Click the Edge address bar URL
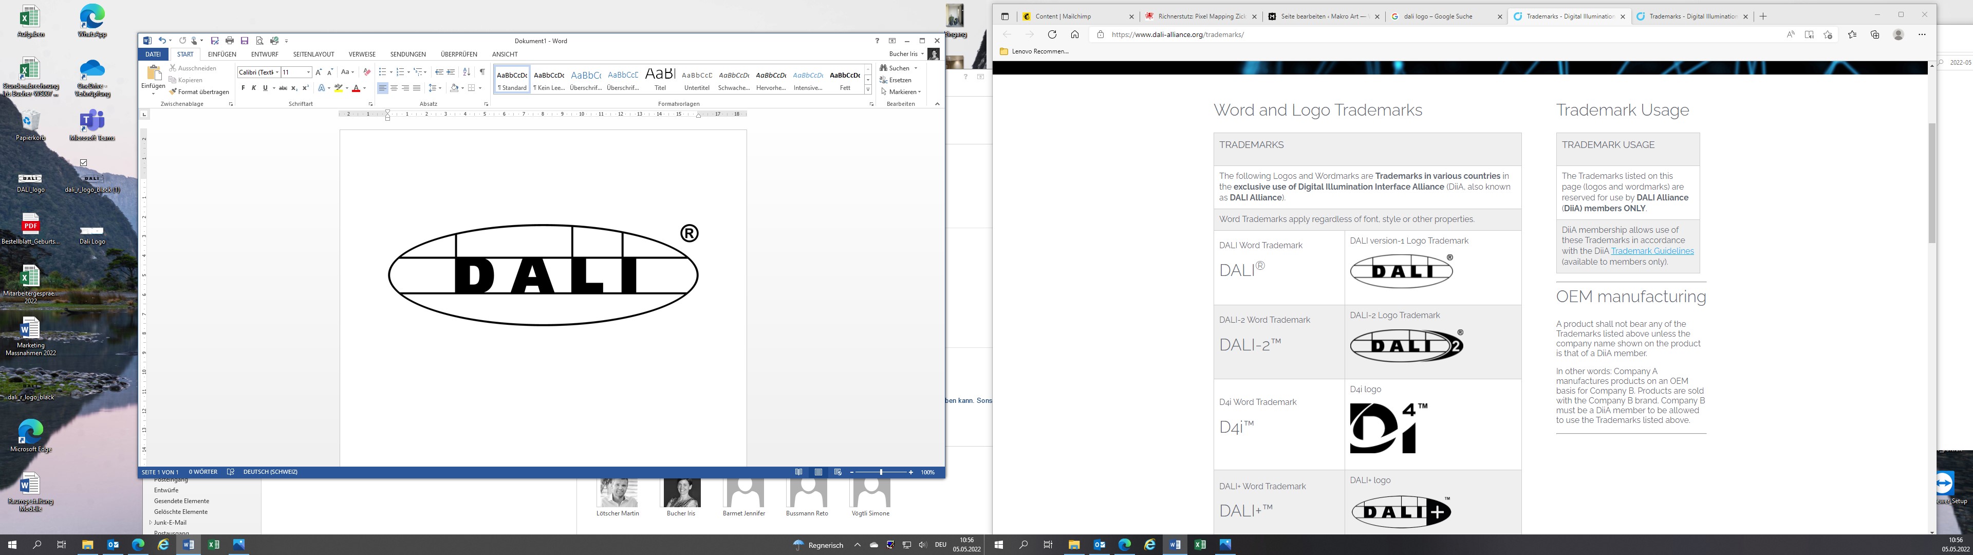The image size is (1973, 555). [x=1178, y=34]
